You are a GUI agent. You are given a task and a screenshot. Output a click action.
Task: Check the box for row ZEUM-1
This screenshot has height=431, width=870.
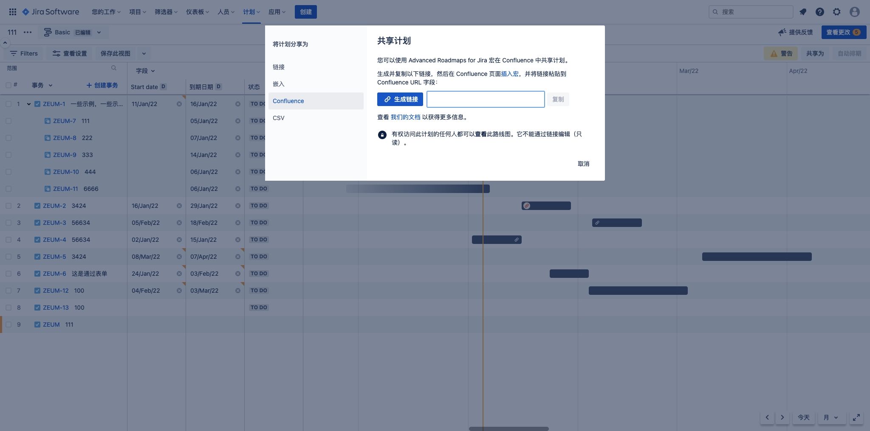[x=8, y=104]
